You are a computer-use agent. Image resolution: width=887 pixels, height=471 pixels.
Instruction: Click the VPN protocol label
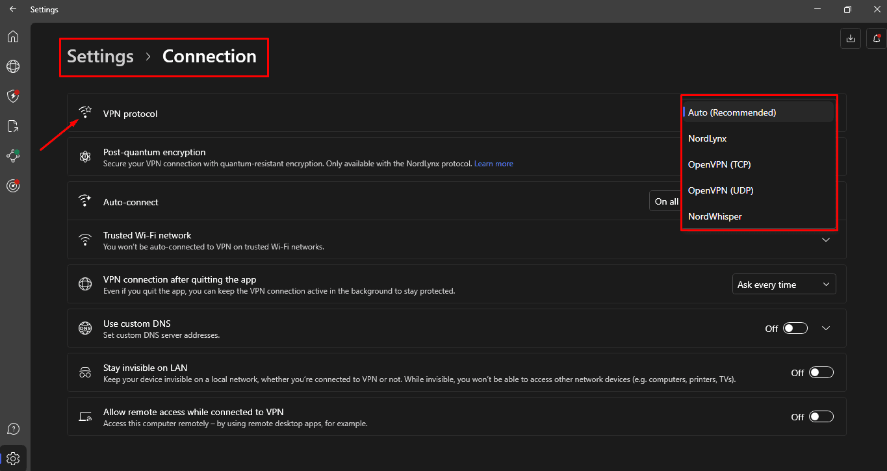point(131,114)
